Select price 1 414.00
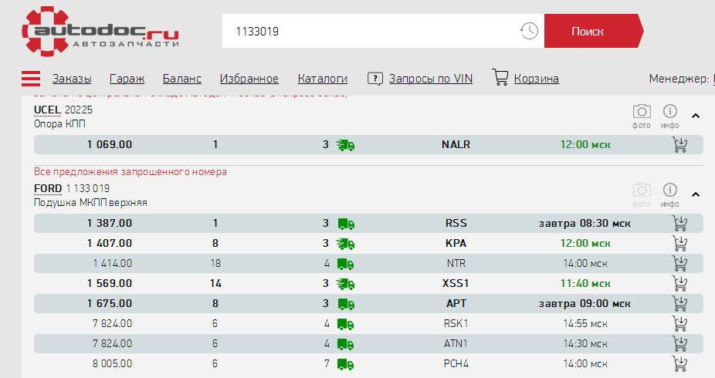Viewport: 715px width, 378px height. (112, 263)
